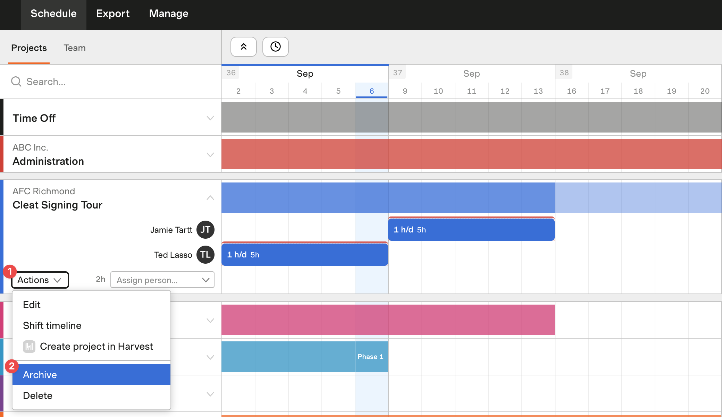Click date 13 in the header
This screenshot has height=417, width=722.
point(538,91)
